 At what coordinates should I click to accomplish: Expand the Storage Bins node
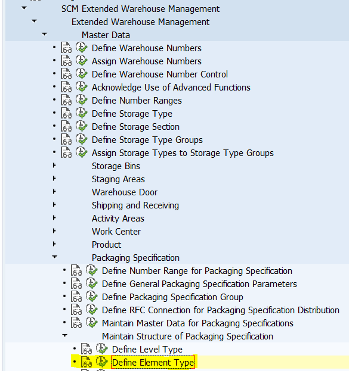[x=54, y=166]
